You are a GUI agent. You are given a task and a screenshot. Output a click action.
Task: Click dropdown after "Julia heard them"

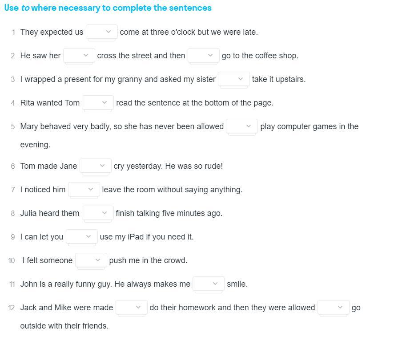pyautogui.click(x=98, y=213)
